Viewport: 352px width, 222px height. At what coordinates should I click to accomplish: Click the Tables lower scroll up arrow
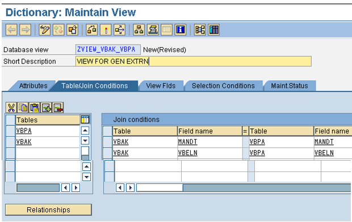pyautogui.click(x=86, y=166)
